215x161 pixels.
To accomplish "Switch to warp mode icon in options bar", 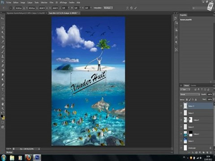I will tap(127, 8).
